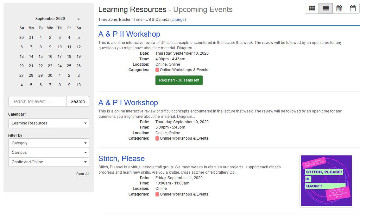This screenshot has height=217, width=366.
Task: Open the monthly calendar view
Action: (x=339, y=9)
